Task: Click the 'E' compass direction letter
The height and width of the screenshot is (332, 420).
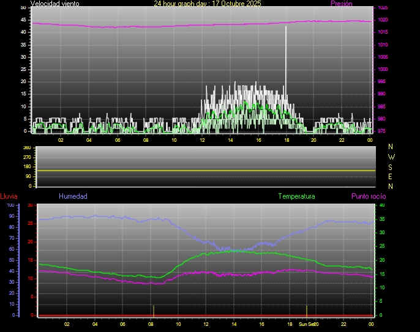Action: (391, 177)
